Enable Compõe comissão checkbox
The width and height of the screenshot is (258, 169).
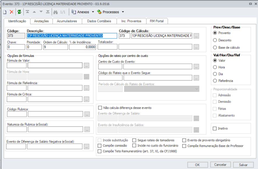click(100, 146)
